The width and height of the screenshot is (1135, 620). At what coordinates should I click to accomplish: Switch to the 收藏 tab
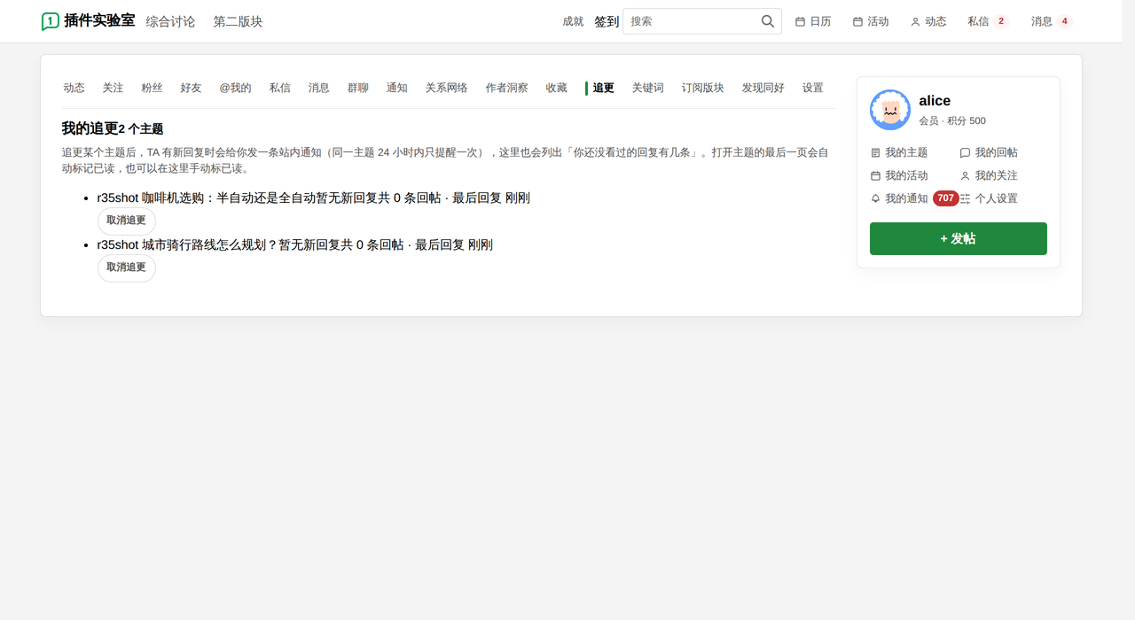pos(556,88)
